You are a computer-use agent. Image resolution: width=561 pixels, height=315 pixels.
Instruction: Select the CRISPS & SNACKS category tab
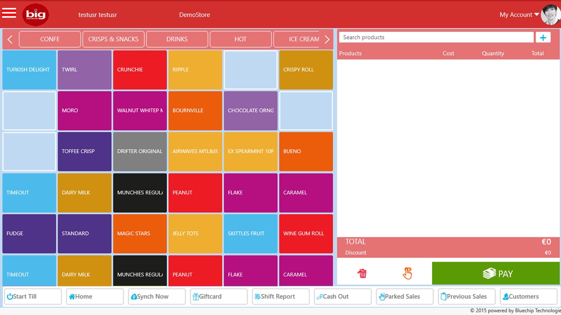tap(113, 39)
